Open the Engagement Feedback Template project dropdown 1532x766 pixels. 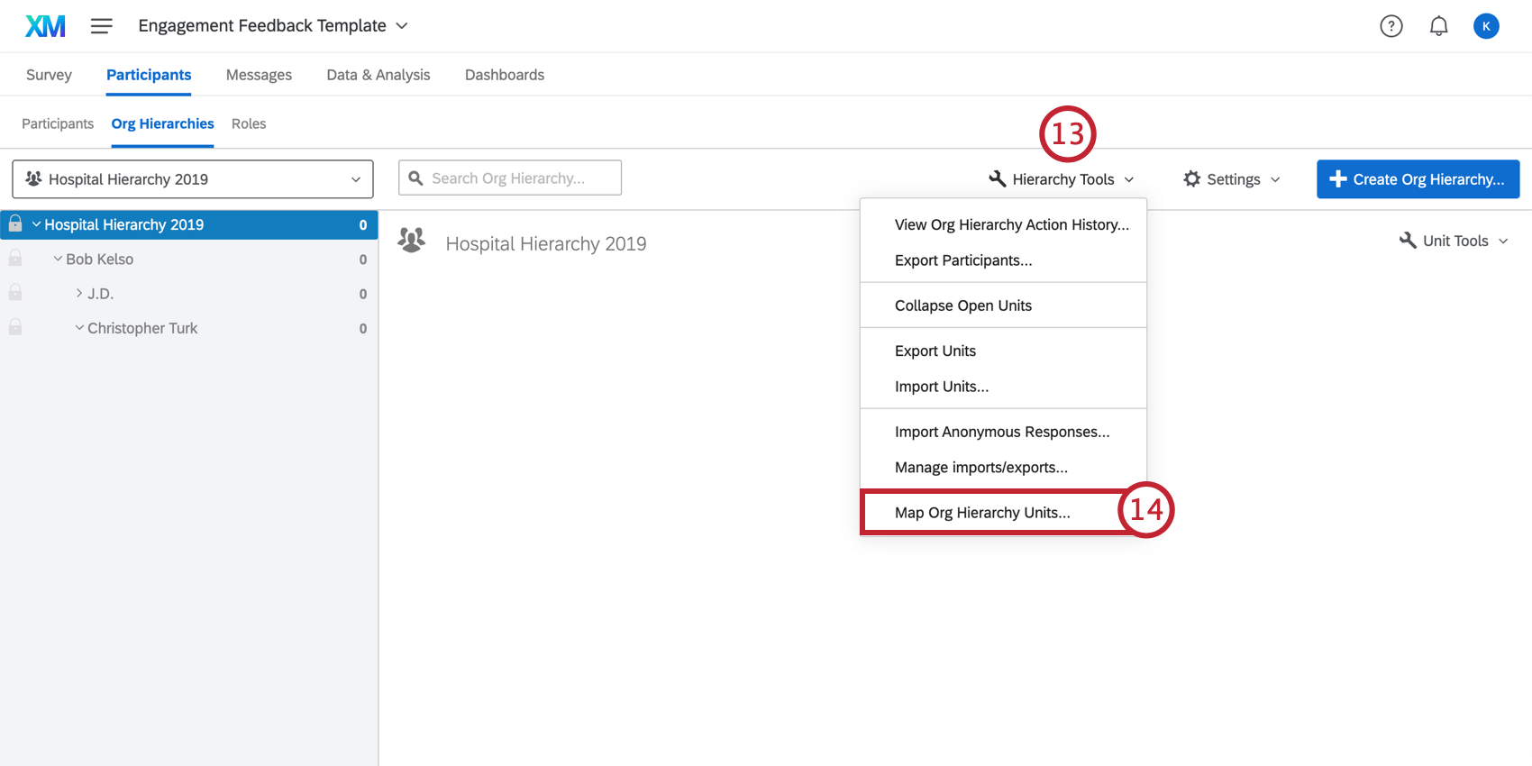click(273, 26)
